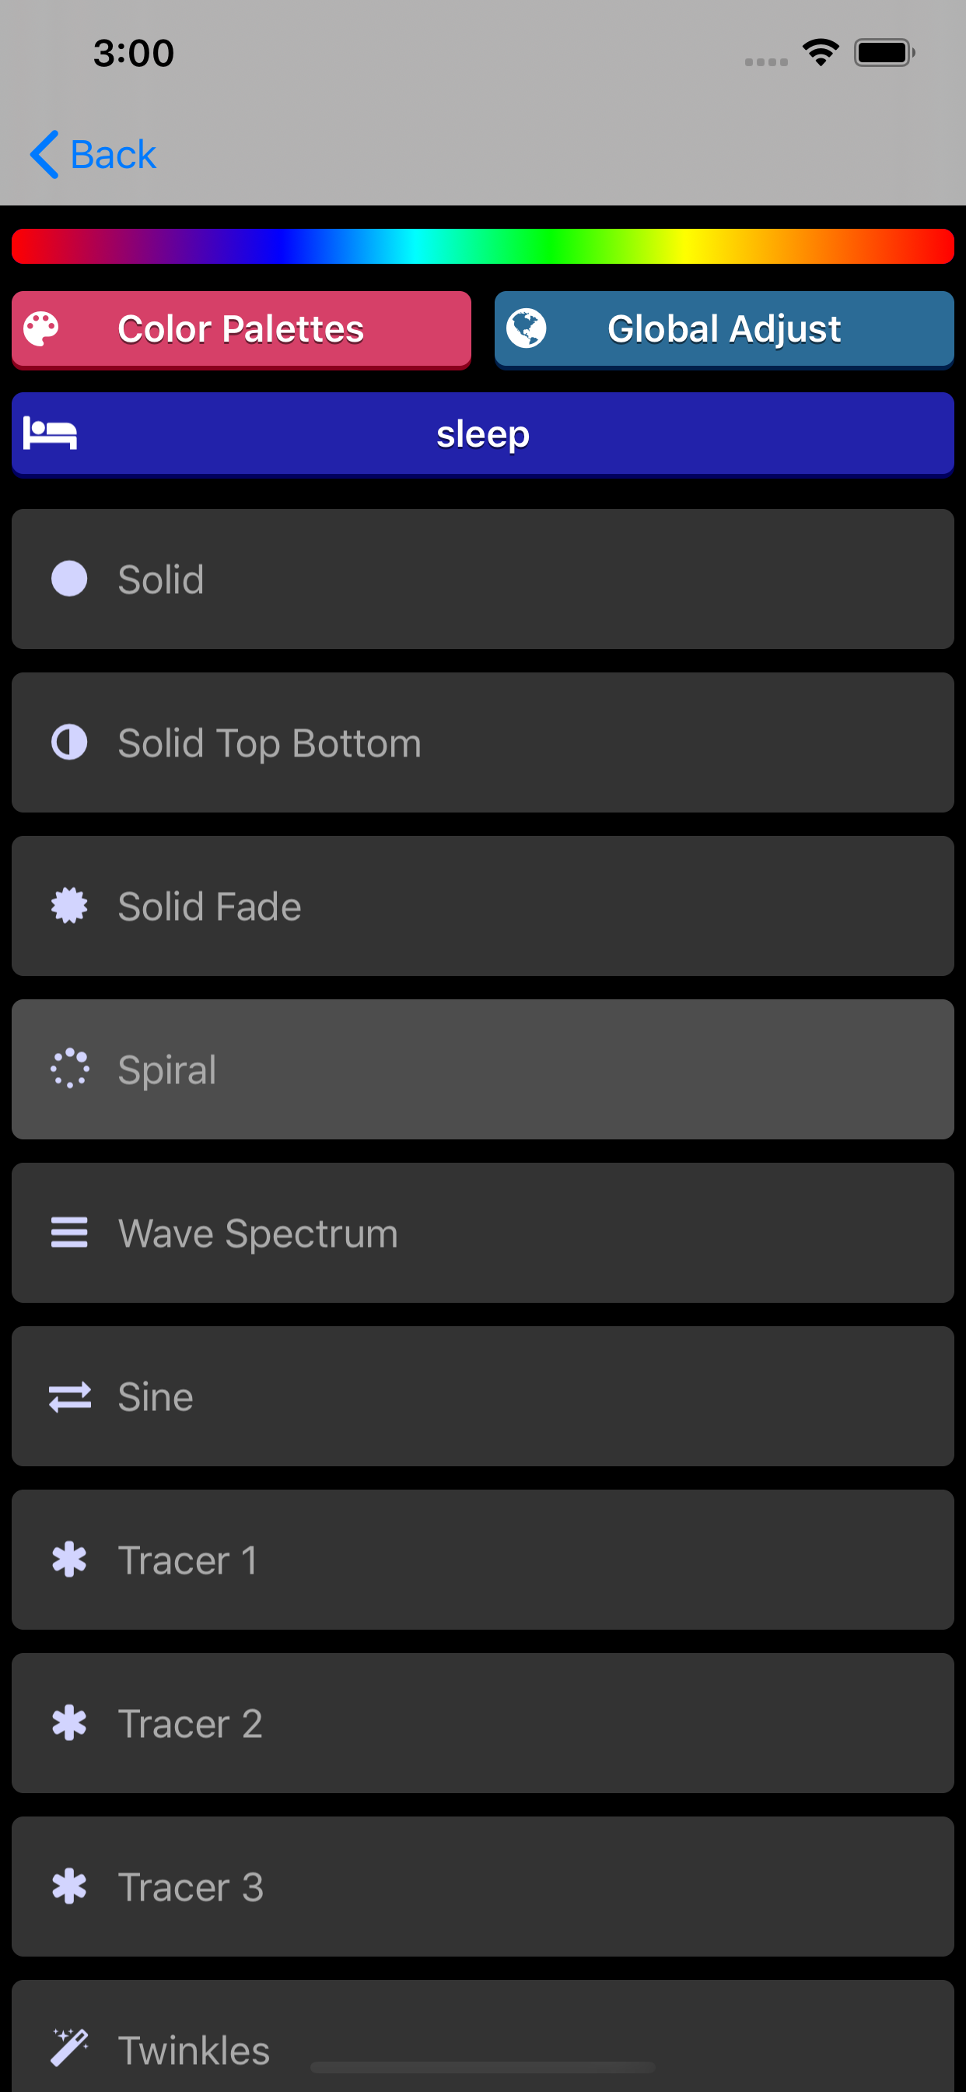Tap the magic wand icon beside Twinkles
This screenshot has height=2092, width=966.
click(x=69, y=2048)
